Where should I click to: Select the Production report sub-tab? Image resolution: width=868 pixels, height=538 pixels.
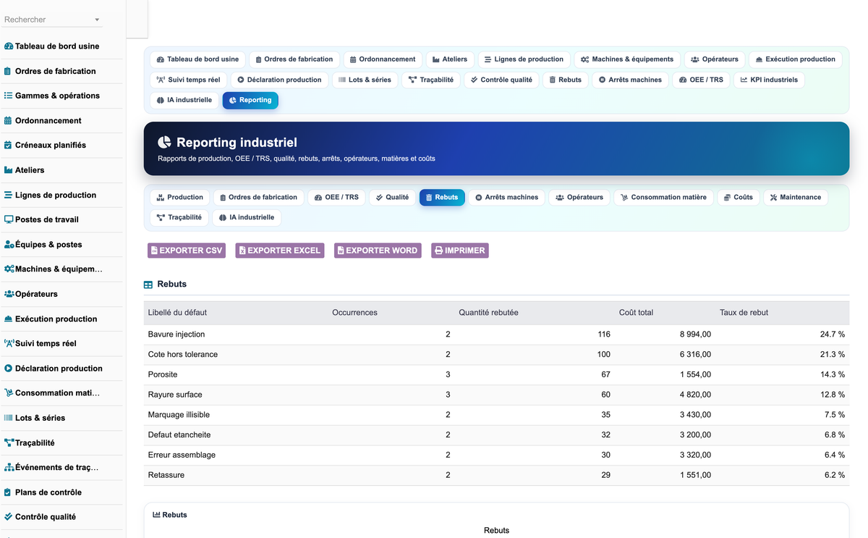coord(180,197)
